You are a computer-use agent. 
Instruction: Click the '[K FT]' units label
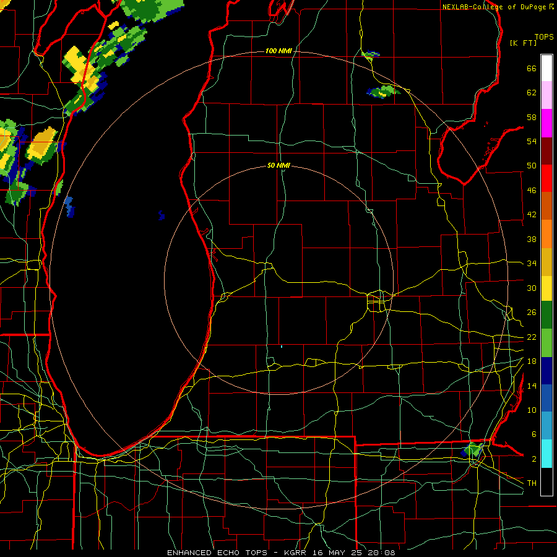(x=523, y=43)
